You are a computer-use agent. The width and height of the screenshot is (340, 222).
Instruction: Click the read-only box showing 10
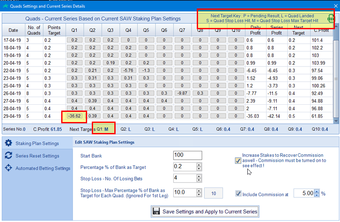click(x=213, y=193)
